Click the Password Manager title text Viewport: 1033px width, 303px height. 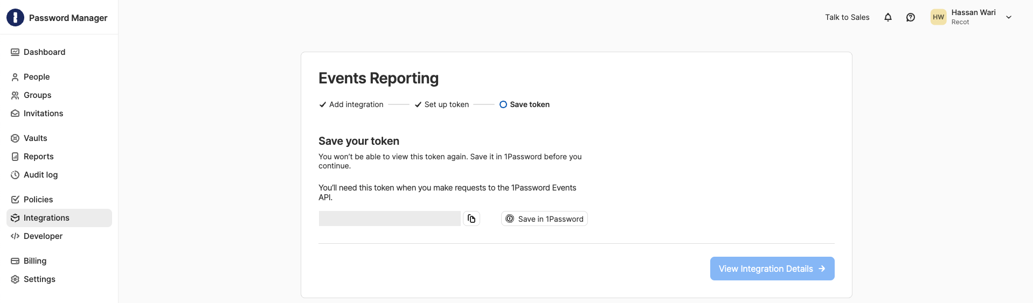[x=68, y=18]
